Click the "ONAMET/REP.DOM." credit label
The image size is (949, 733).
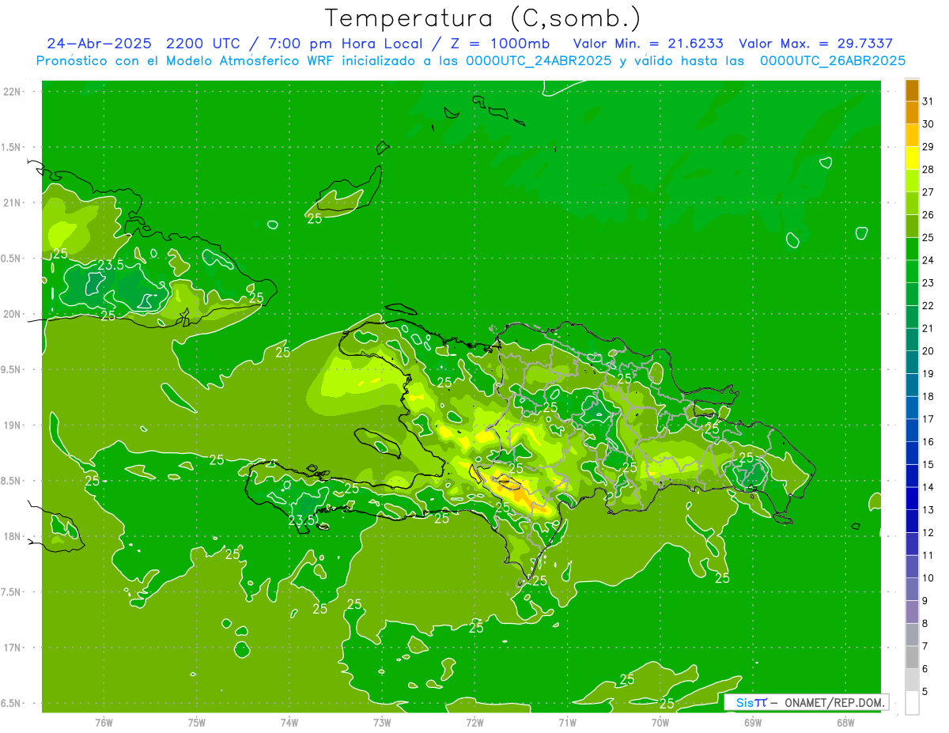coord(834,702)
